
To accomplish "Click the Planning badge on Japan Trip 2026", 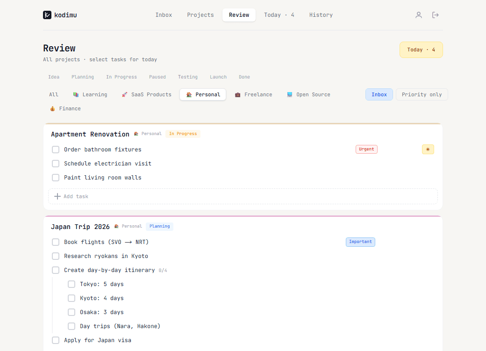I will coord(159,226).
